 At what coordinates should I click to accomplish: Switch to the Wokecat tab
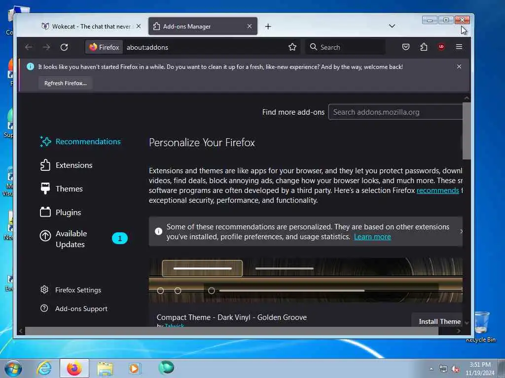coord(92,27)
